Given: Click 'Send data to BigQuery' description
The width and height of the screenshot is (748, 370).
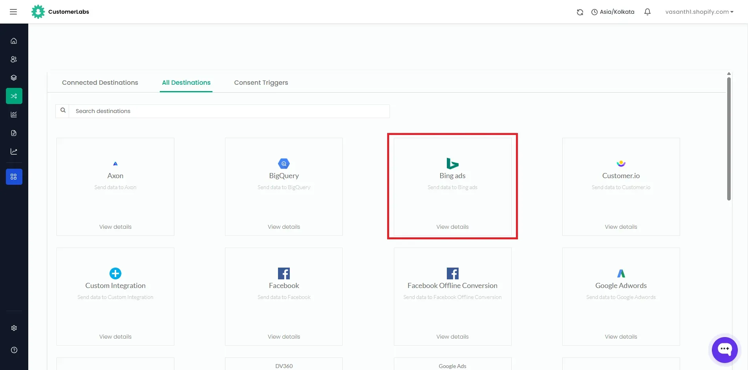Looking at the screenshot, I should click(284, 187).
